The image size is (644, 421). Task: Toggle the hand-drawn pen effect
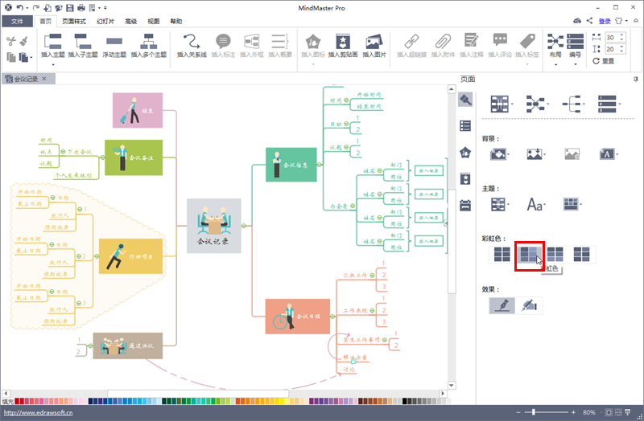pyautogui.click(x=502, y=305)
